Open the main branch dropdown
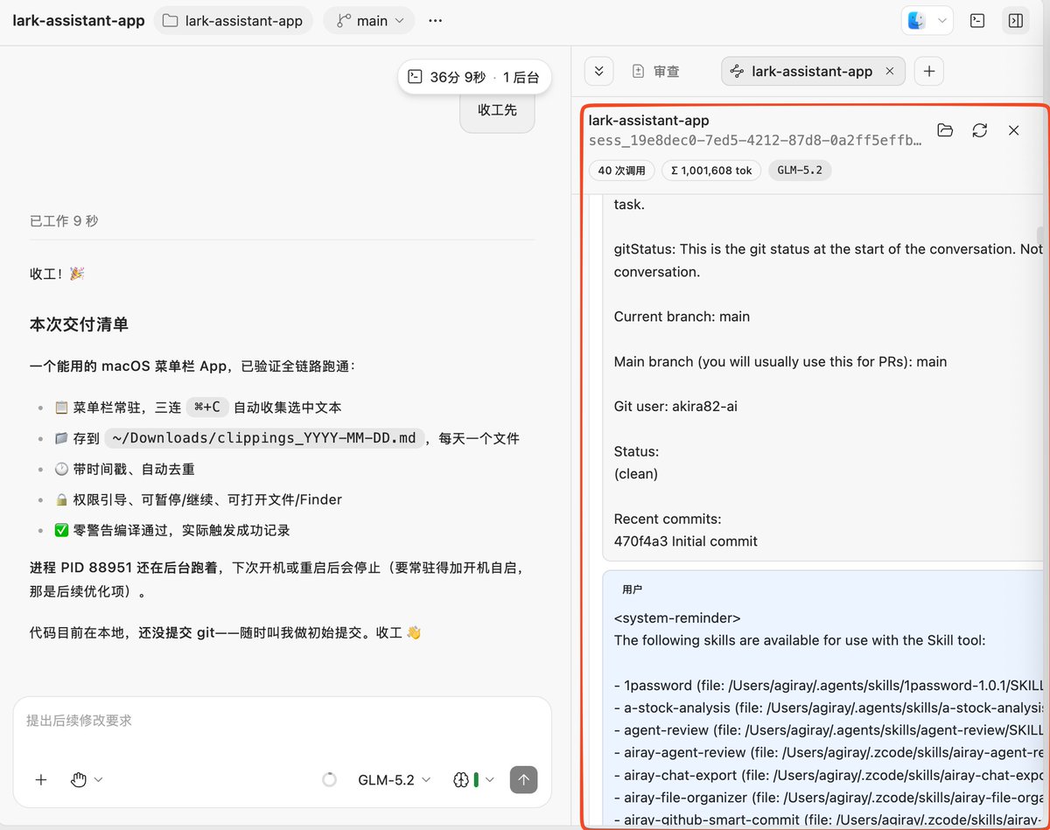This screenshot has height=830, width=1050. [369, 21]
